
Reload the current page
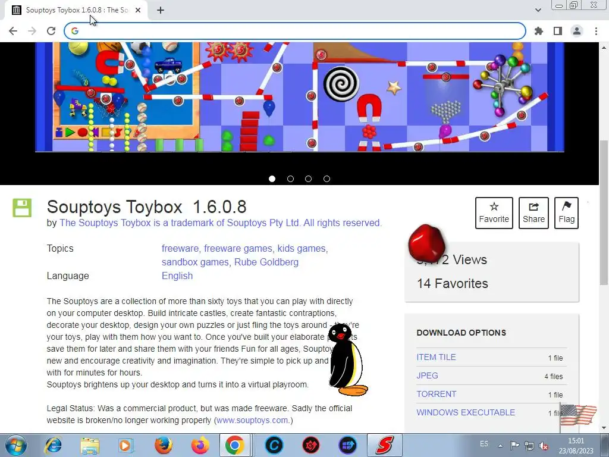51,31
